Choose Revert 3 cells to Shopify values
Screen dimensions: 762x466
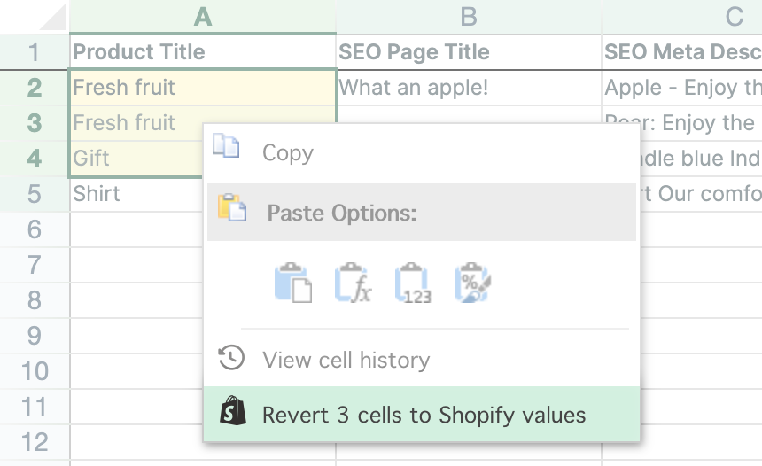[x=422, y=415]
